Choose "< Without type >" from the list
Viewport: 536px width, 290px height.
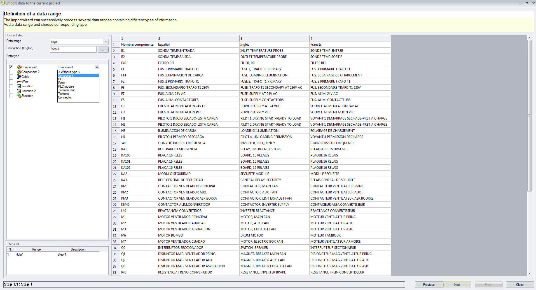(69, 72)
